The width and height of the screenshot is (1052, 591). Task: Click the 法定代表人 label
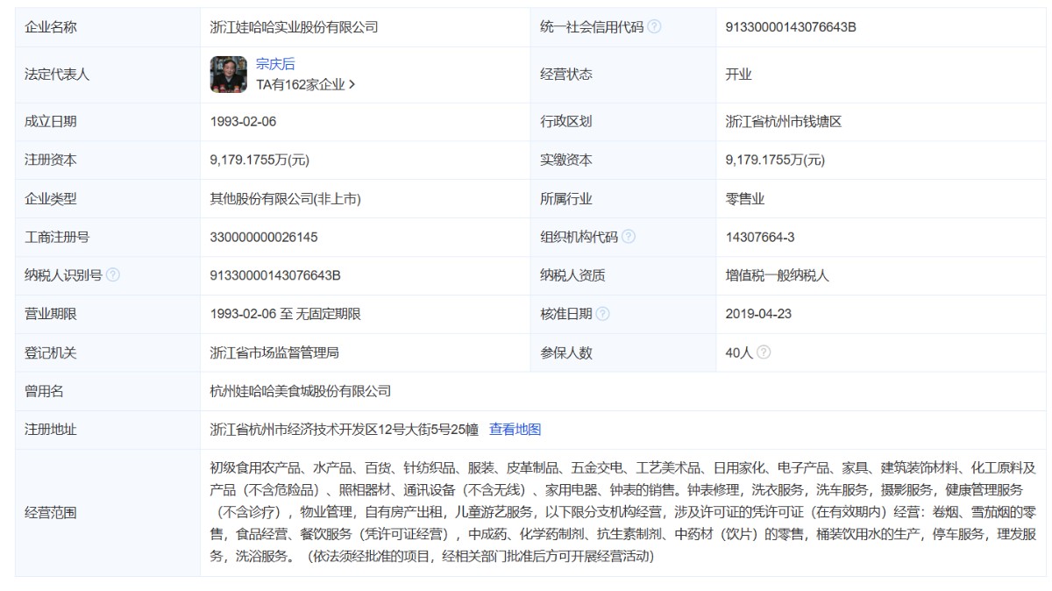[57, 75]
